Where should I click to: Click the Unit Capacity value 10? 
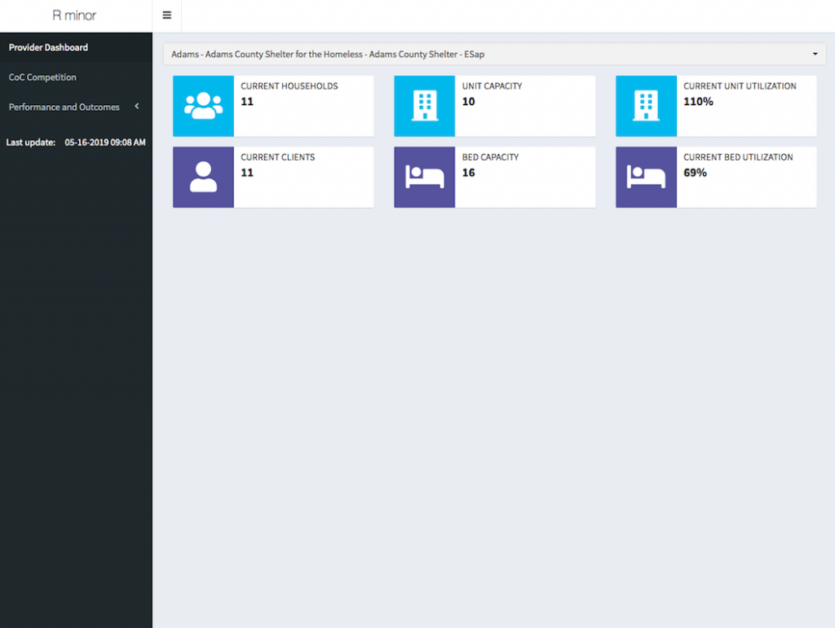click(469, 102)
